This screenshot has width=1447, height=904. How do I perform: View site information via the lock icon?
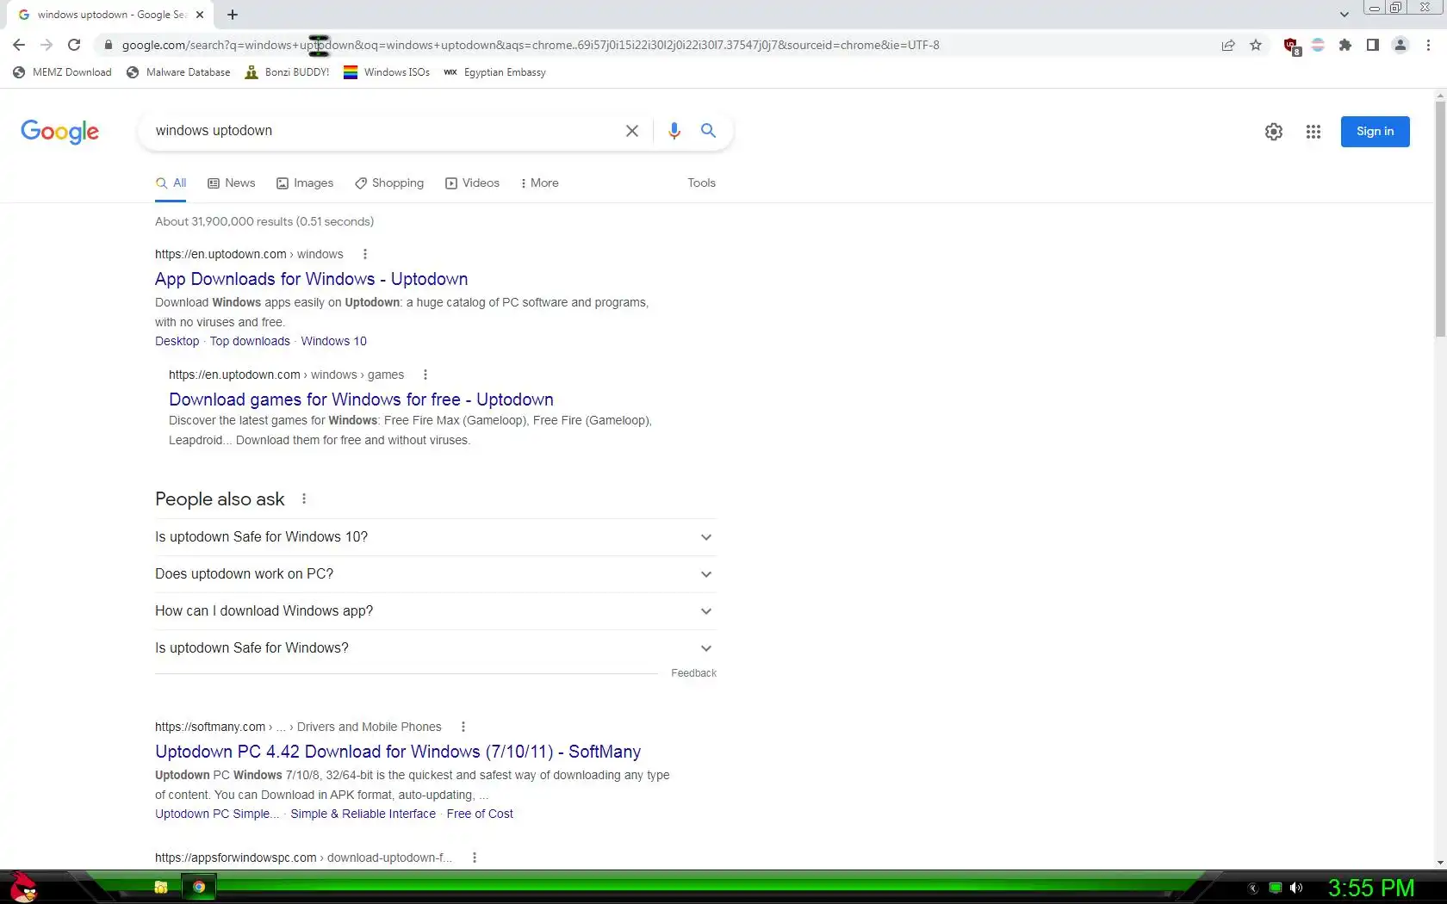coord(109,45)
